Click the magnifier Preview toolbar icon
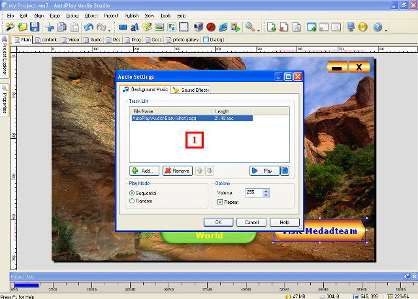The height and width of the screenshot is (299, 418). pos(249,27)
